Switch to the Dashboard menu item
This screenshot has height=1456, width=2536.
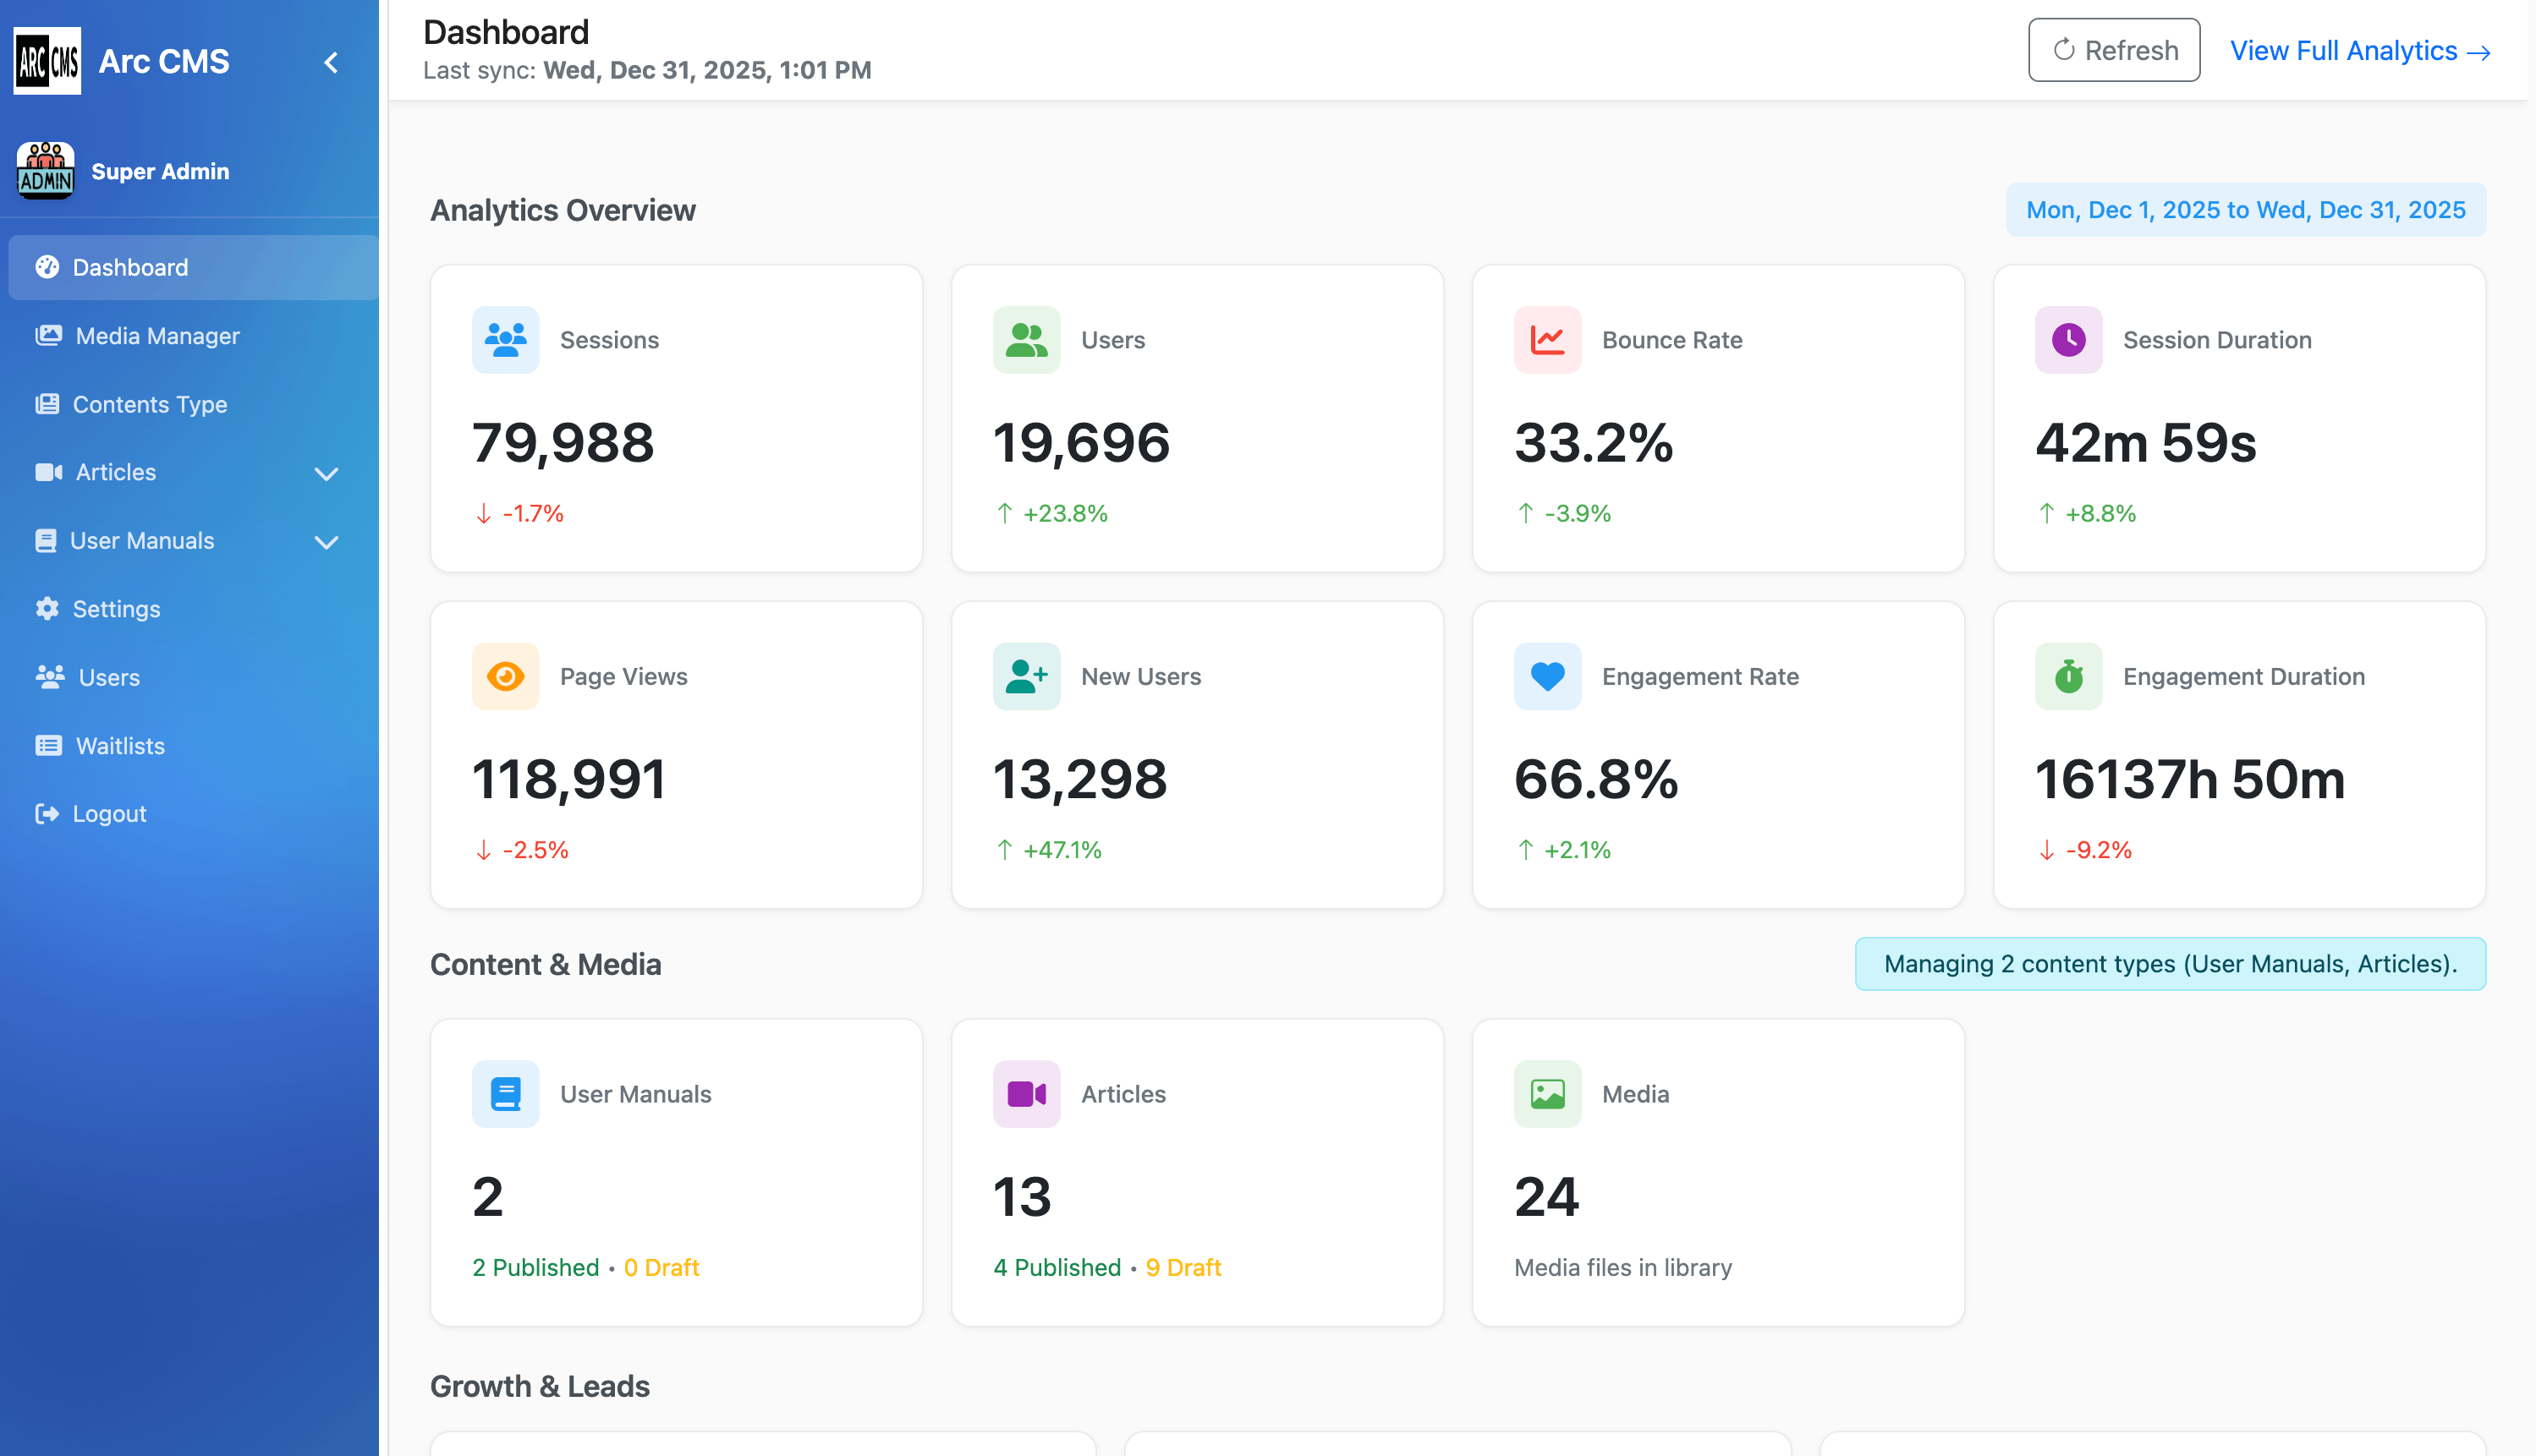point(130,267)
